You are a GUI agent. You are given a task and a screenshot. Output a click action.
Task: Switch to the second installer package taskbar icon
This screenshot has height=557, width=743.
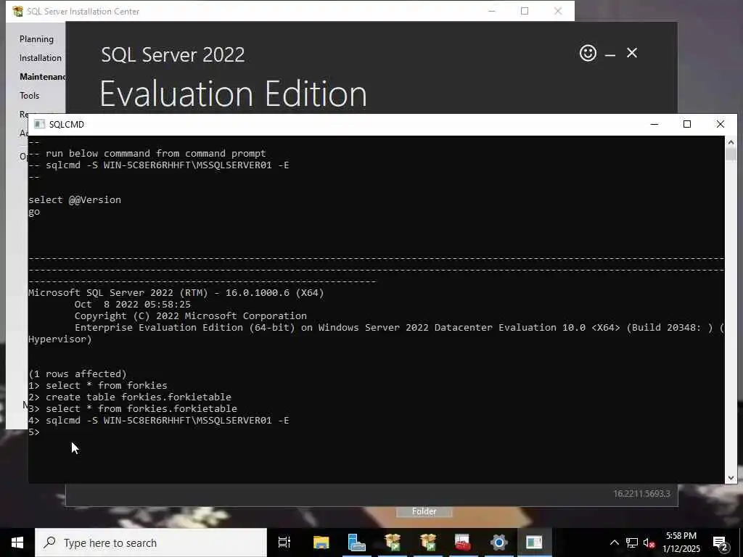[x=428, y=542]
